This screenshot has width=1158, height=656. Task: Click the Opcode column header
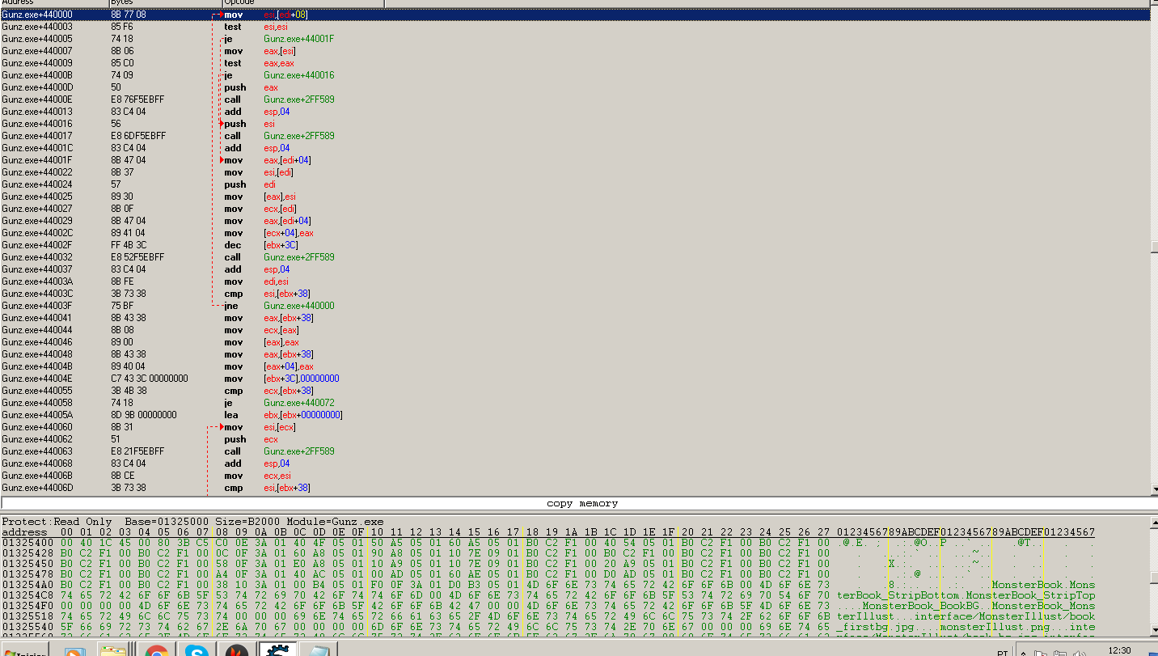click(x=235, y=2)
